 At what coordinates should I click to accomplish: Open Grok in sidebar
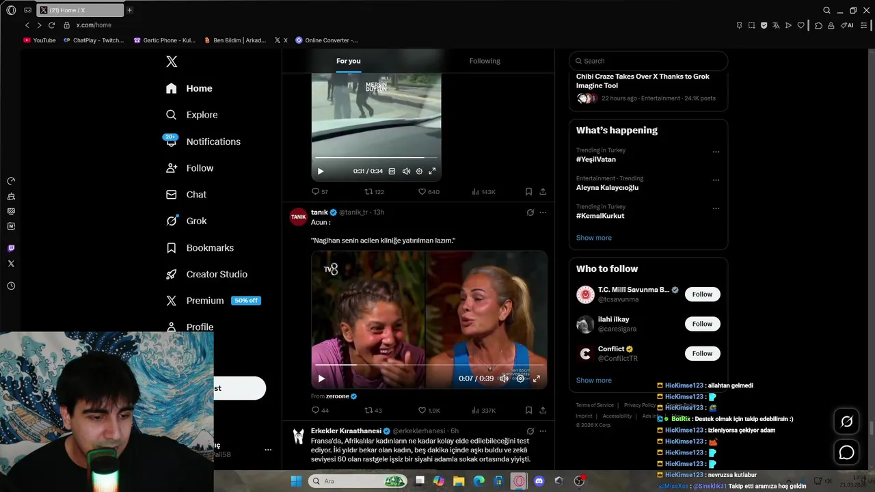[186, 221]
